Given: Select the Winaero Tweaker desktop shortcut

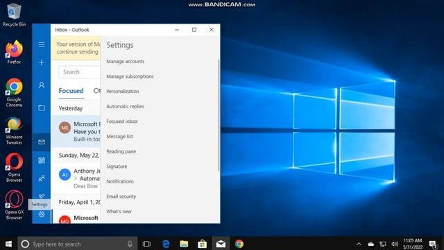Looking at the screenshot, I should (x=14, y=131).
